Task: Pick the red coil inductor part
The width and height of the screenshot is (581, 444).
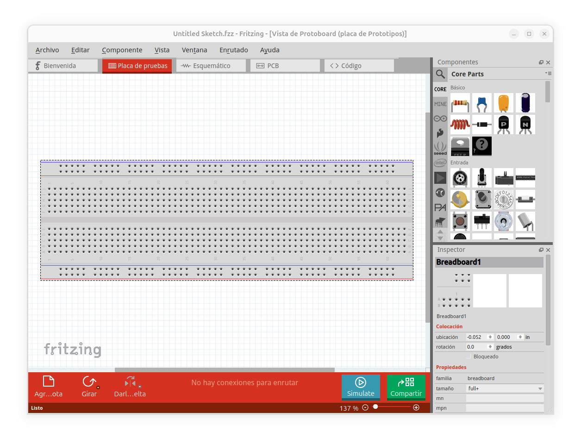Action: 460,125
